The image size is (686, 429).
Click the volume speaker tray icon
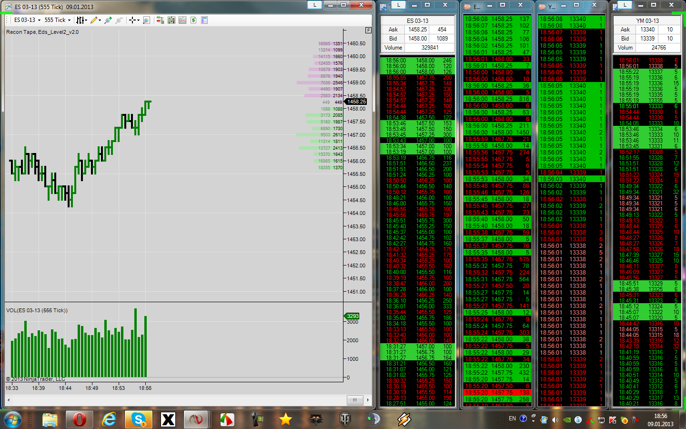click(x=555, y=420)
